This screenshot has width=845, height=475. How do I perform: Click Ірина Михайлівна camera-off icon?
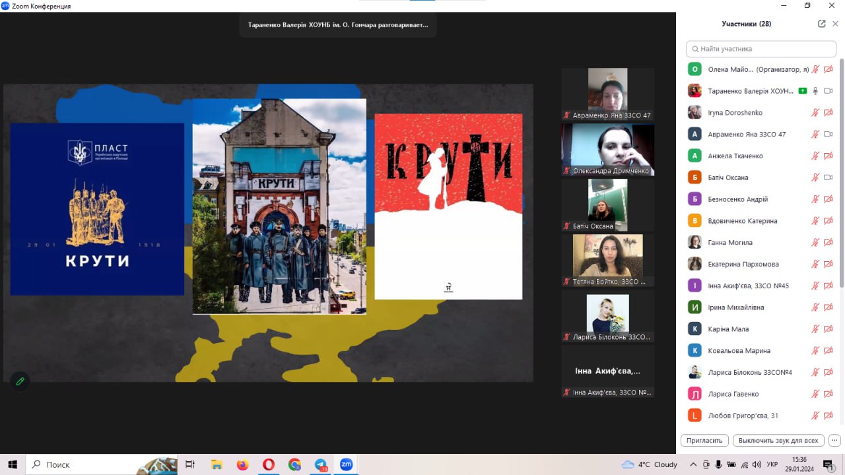(828, 307)
